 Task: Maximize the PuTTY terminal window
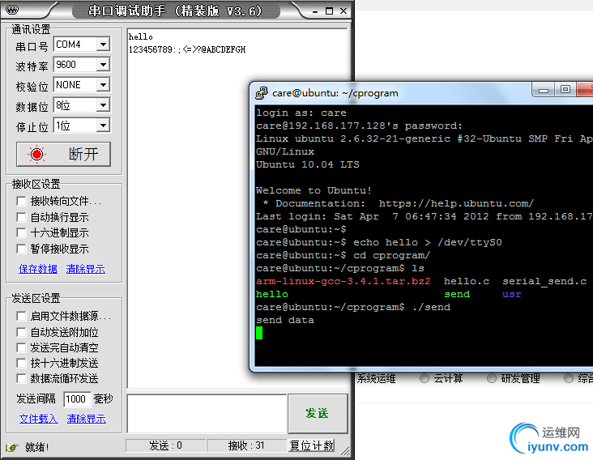(x=565, y=90)
